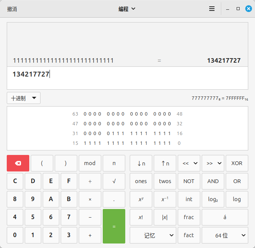Viewport: 255px width, 248px height.
Task: Click hex digit A key
Action: point(51,199)
